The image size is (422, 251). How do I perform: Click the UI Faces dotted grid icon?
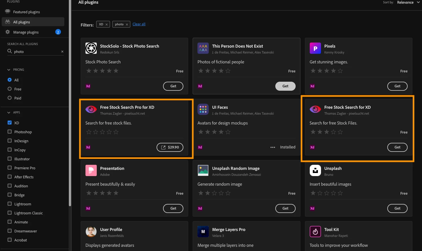click(203, 109)
